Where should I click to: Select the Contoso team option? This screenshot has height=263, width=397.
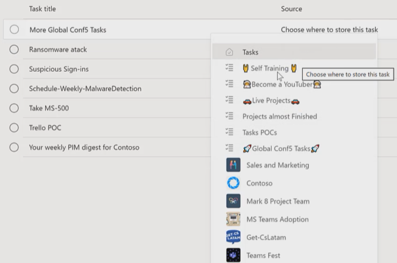pyautogui.click(x=294, y=183)
